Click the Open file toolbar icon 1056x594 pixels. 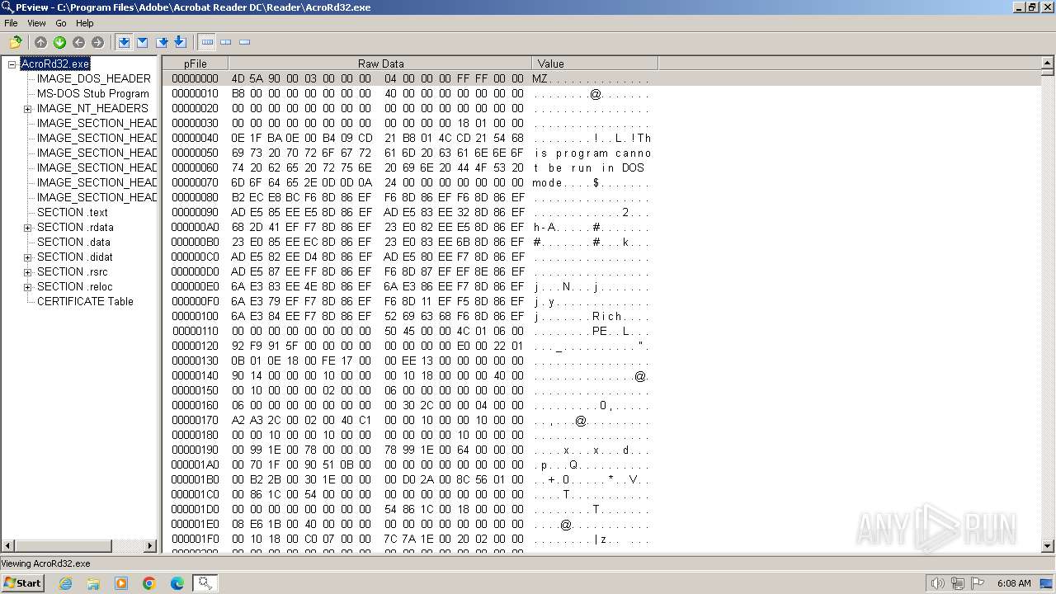pos(15,42)
